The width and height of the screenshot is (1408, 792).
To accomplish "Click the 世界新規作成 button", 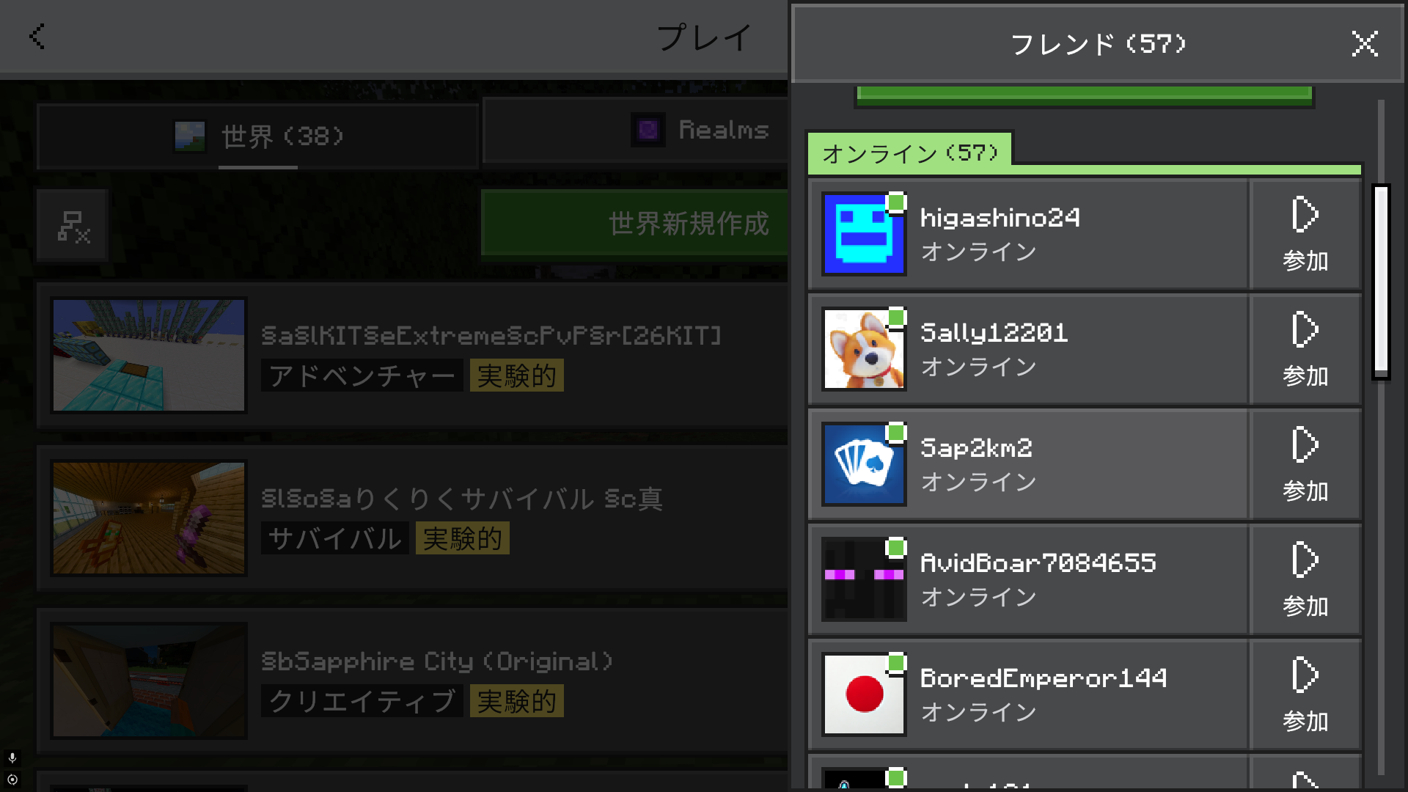I will click(635, 223).
